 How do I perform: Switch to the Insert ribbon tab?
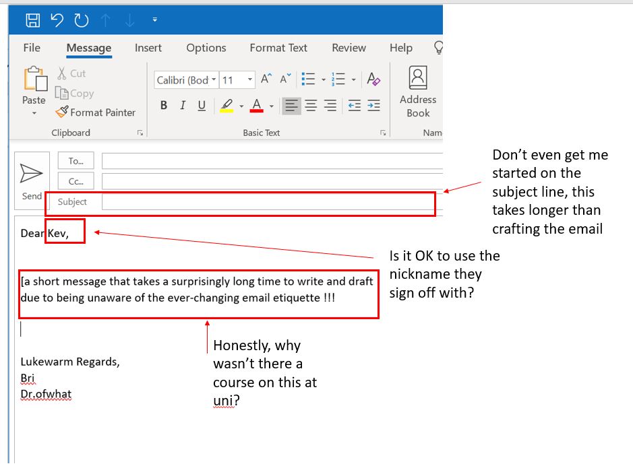click(148, 48)
